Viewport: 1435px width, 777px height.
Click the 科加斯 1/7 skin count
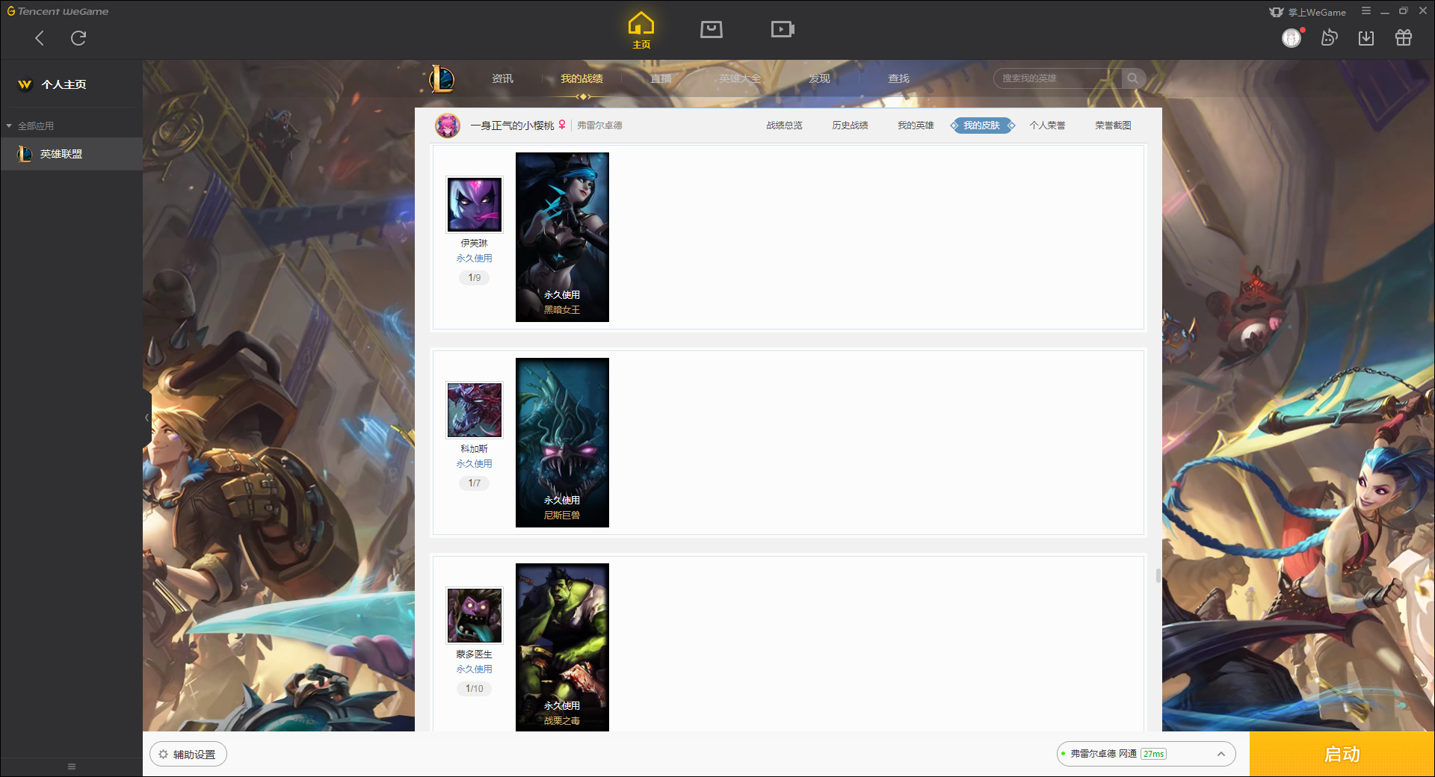click(x=475, y=483)
